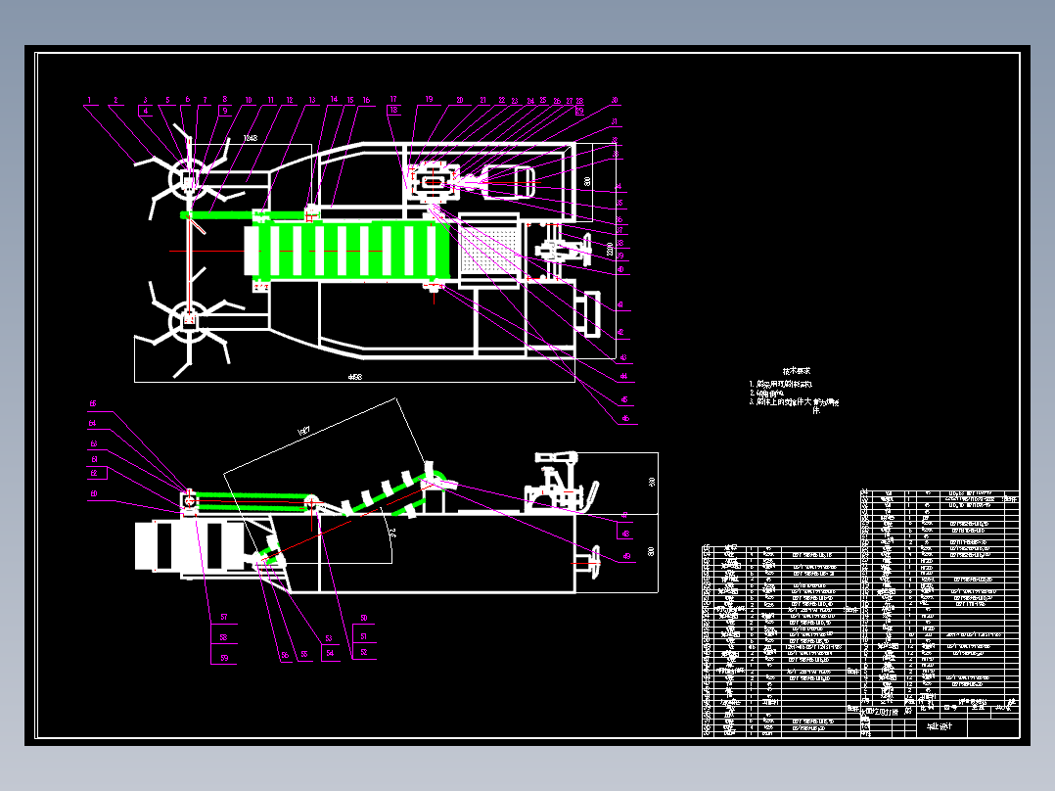Click part callout number 51

point(363,636)
